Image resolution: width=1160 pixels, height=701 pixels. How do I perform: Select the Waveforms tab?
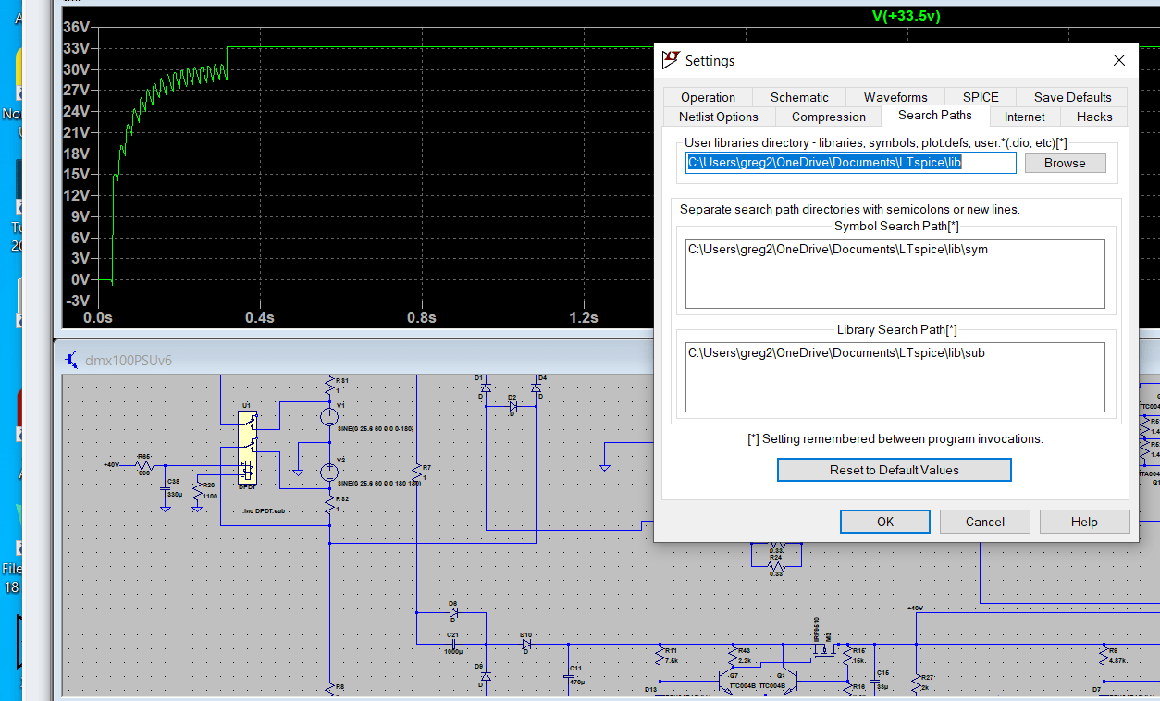pyautogui.click(x=895, y=97)
